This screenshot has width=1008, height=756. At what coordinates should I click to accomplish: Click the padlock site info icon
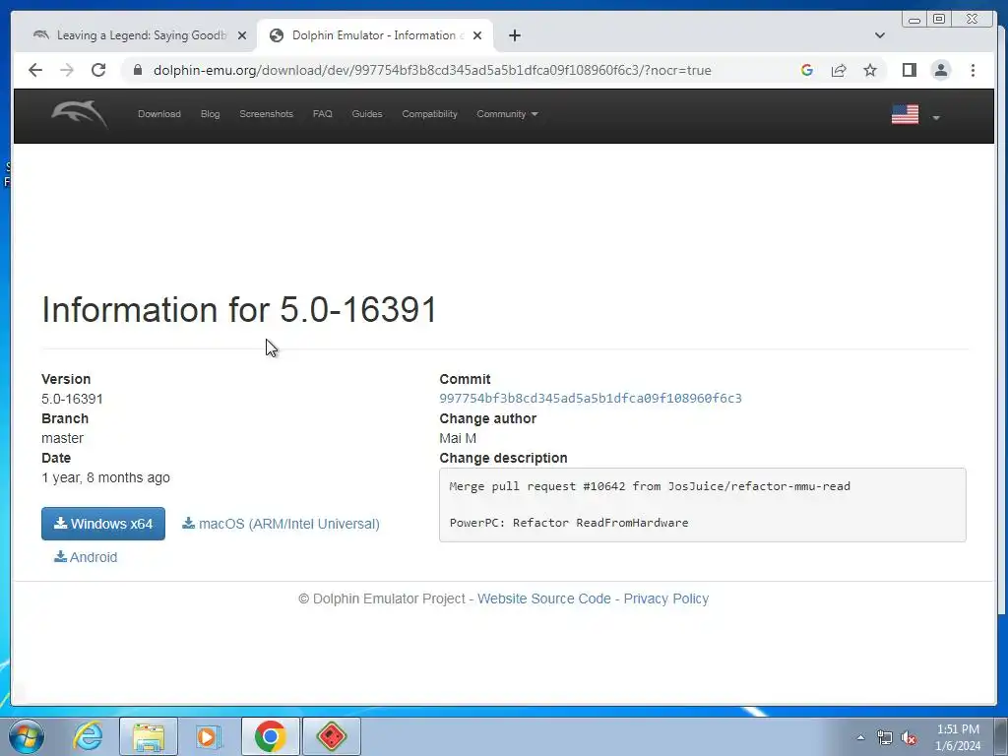(x=138, y=70)
